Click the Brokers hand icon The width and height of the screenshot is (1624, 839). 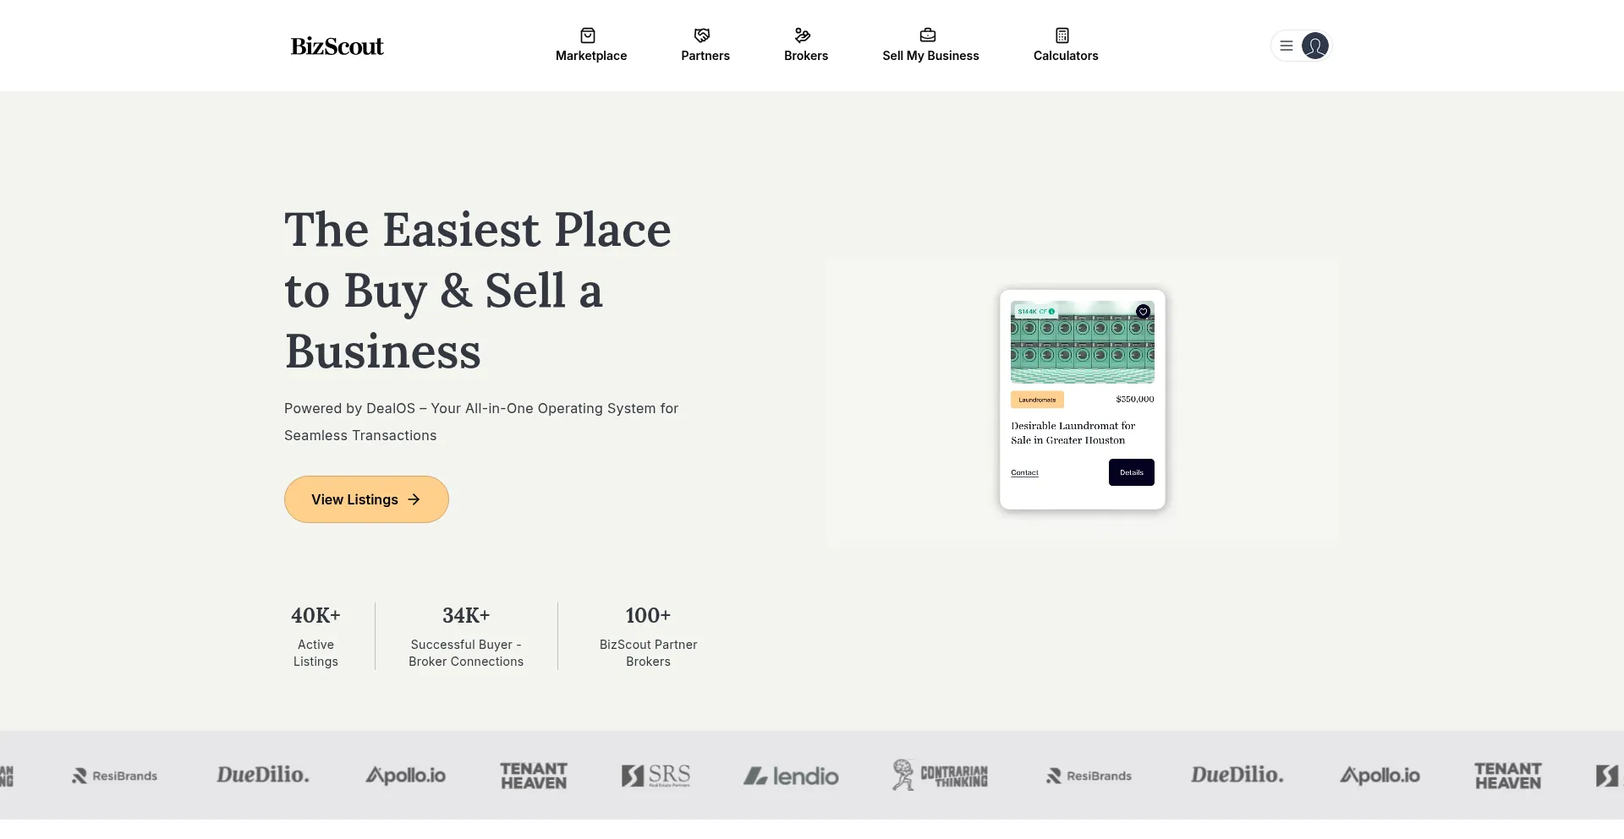point(803,35)
